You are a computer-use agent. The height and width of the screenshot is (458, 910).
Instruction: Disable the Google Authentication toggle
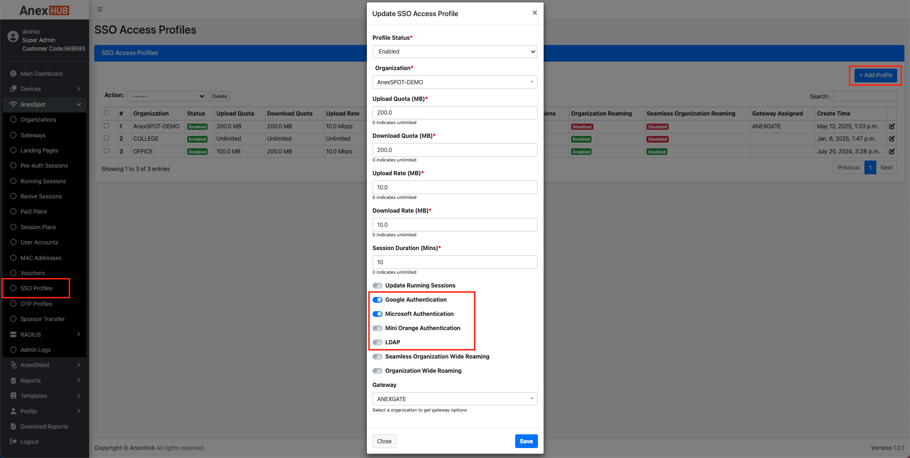coord(377,299)
